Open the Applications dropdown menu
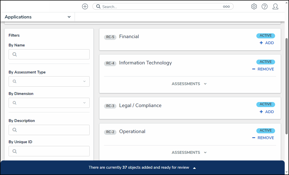Screen dimensions: 289x175 pos(38,17)
